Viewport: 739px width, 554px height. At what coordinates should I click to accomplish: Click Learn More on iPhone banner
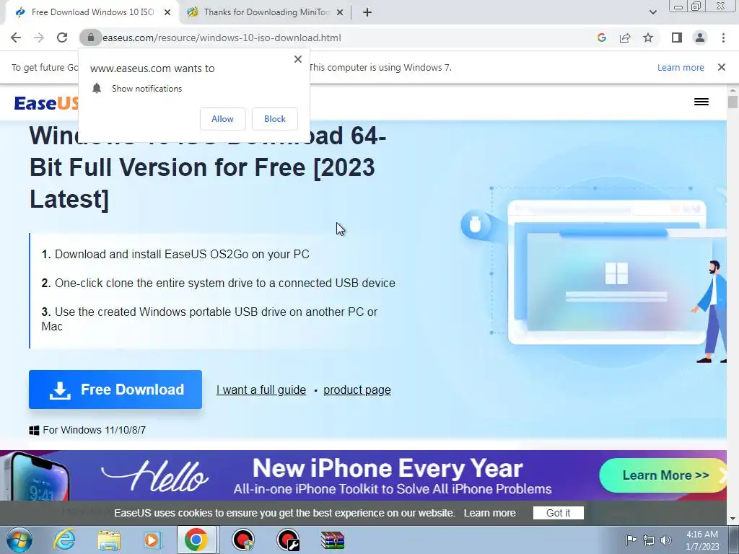tap(665, 475)
